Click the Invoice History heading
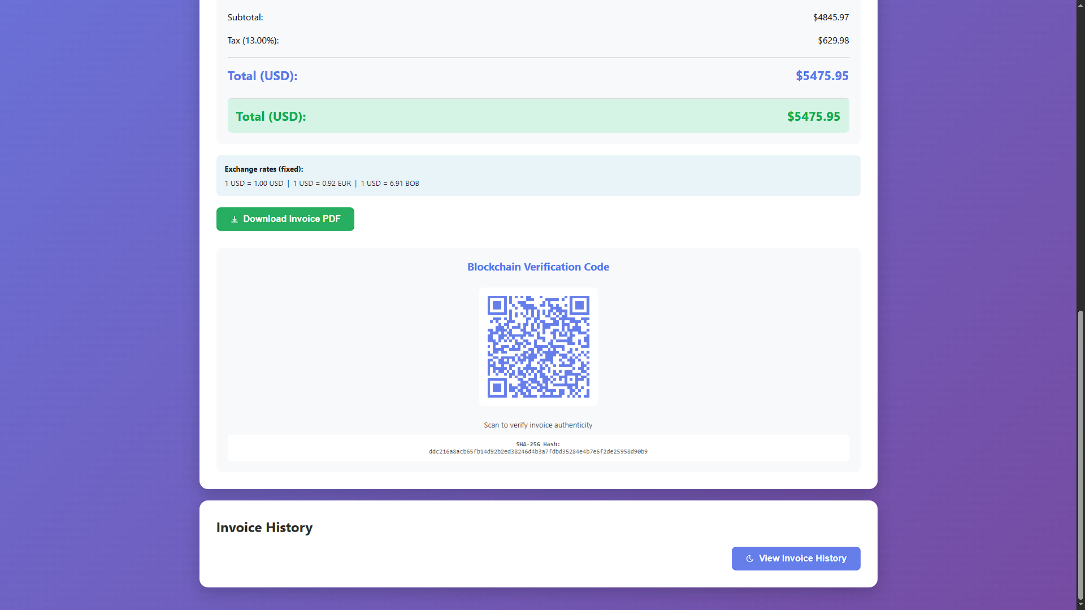The image size is (1085, 610). 264,527
